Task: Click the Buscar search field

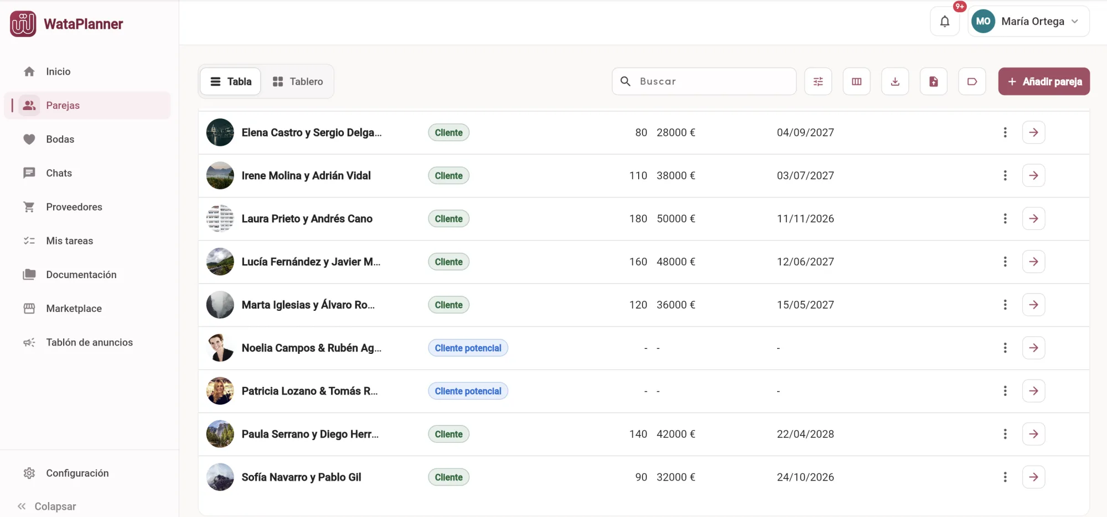Action: pos(704,81)
